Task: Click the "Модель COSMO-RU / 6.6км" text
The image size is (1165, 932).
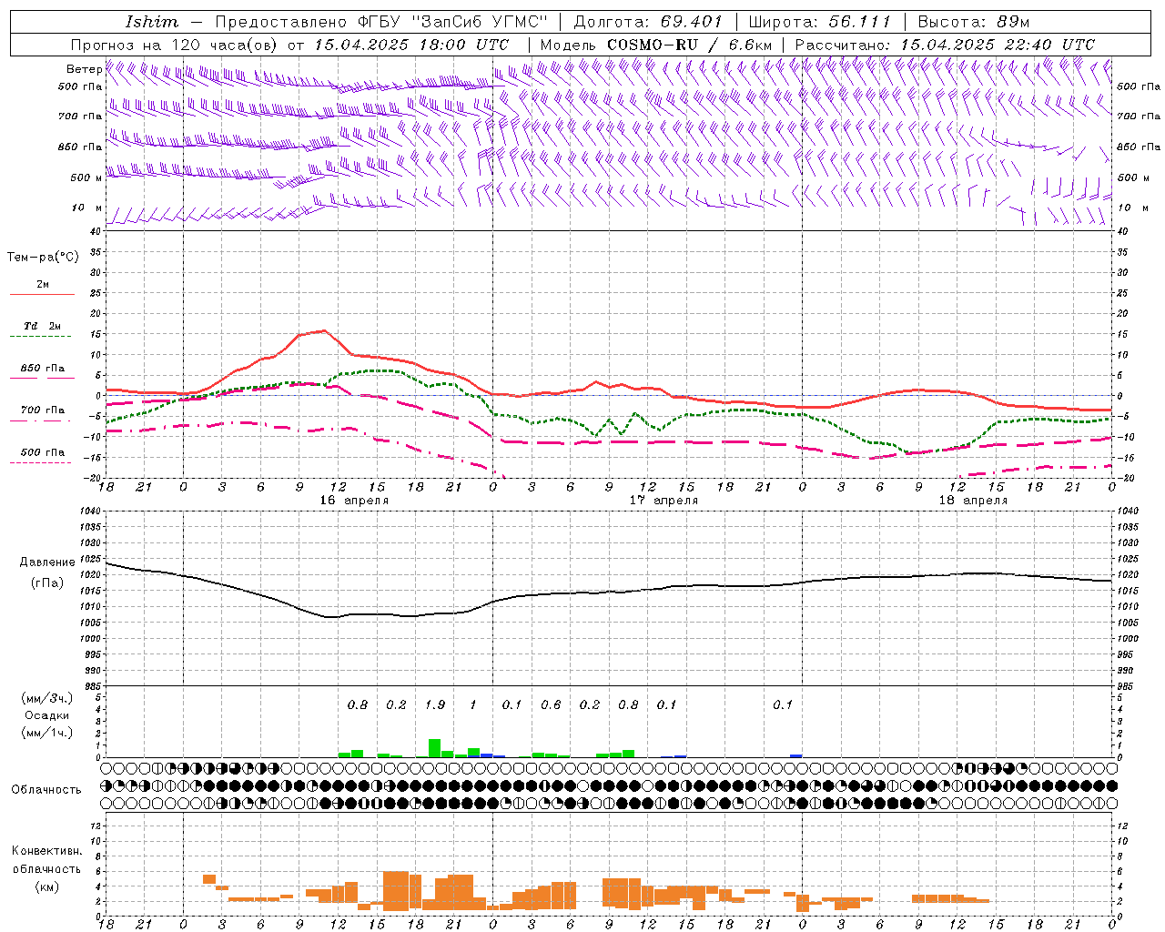Action: (x=656, y=45)
